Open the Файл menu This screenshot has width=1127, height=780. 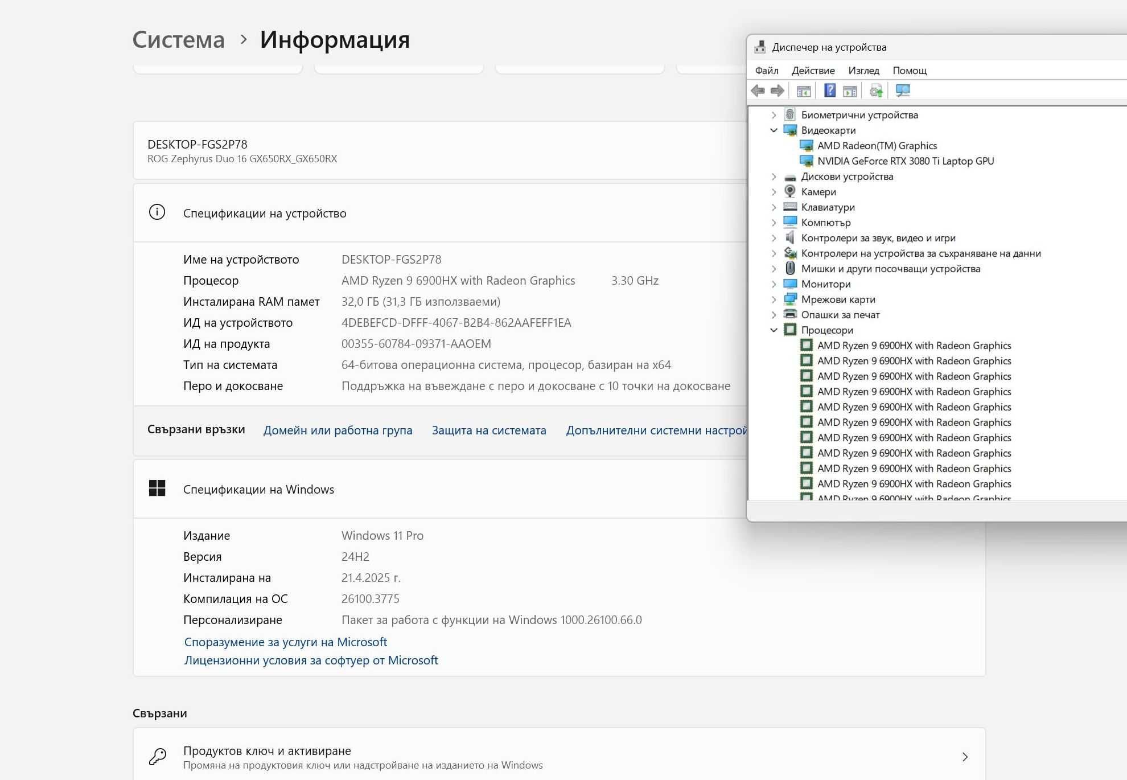767,71
